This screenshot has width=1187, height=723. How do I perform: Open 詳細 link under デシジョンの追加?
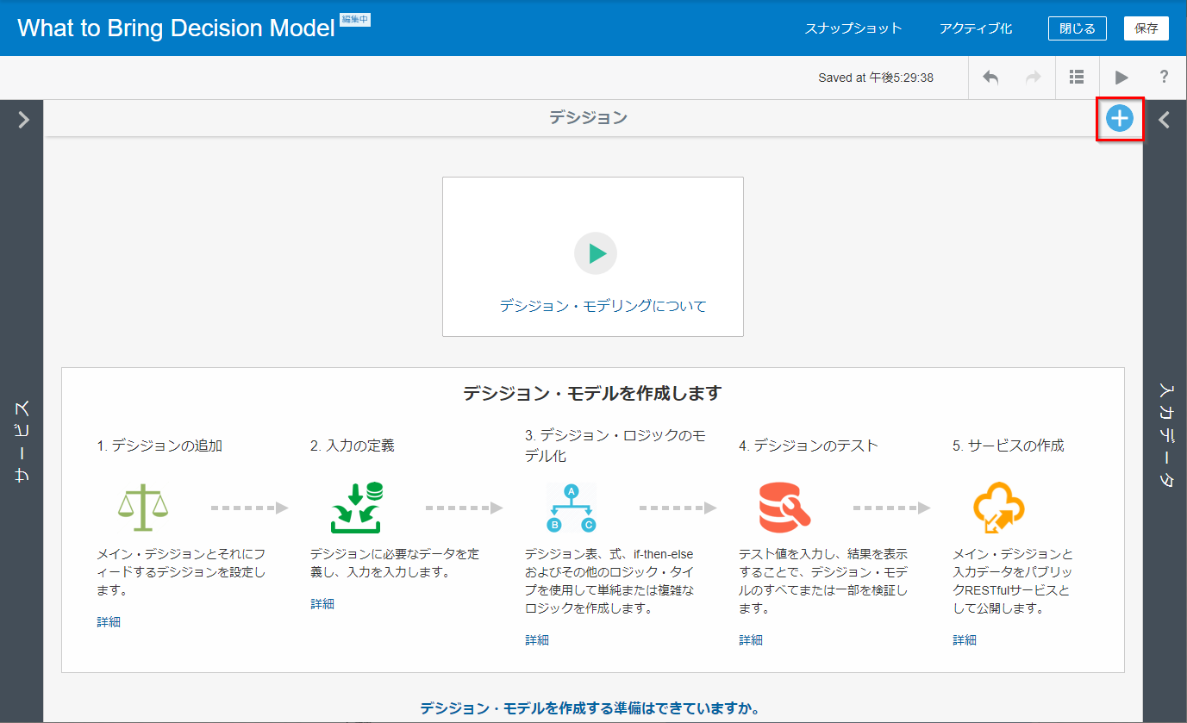tap(109, 621)
